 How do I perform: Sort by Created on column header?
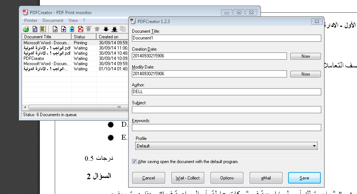pyautogui.click(x=113, y=36)
